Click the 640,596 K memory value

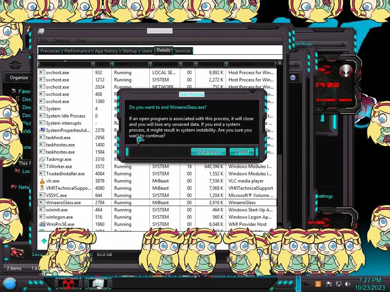pos(214,167)
